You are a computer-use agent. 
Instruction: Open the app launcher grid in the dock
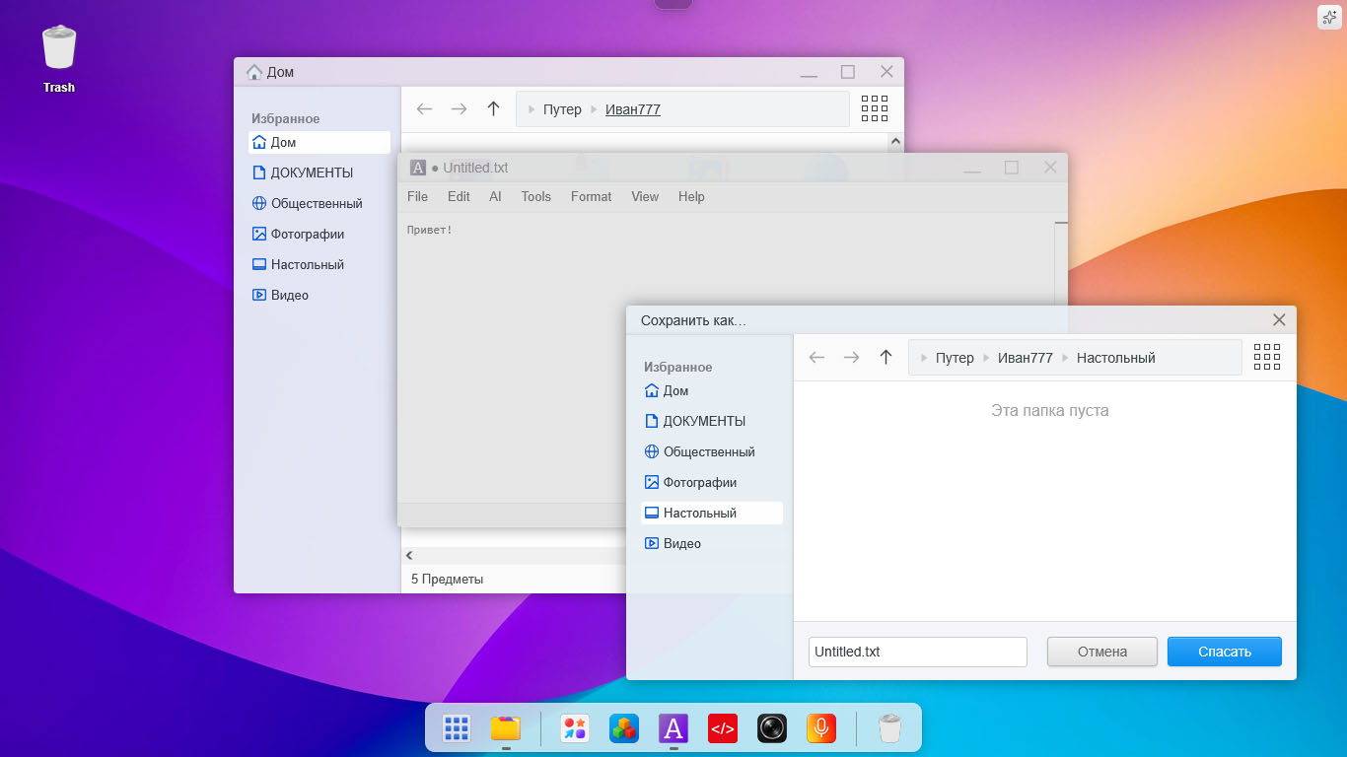(x=456, y=728)
